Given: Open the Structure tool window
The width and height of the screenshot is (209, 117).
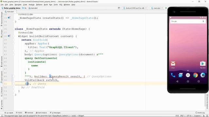Looking at the screenshot, I should [x=2, y=92].
